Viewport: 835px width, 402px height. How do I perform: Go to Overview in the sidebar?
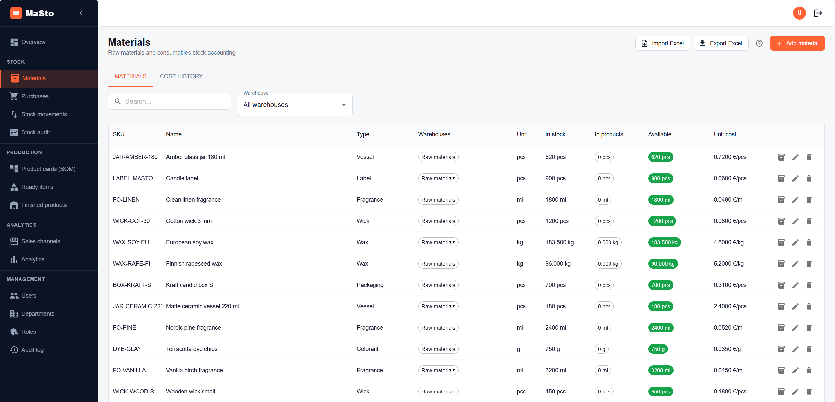point(49,42)
